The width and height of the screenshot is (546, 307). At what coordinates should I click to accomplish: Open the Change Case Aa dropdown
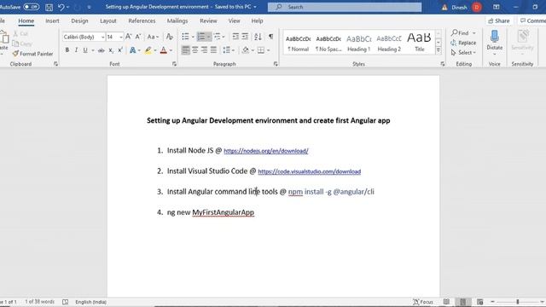(x=153, y=37)
